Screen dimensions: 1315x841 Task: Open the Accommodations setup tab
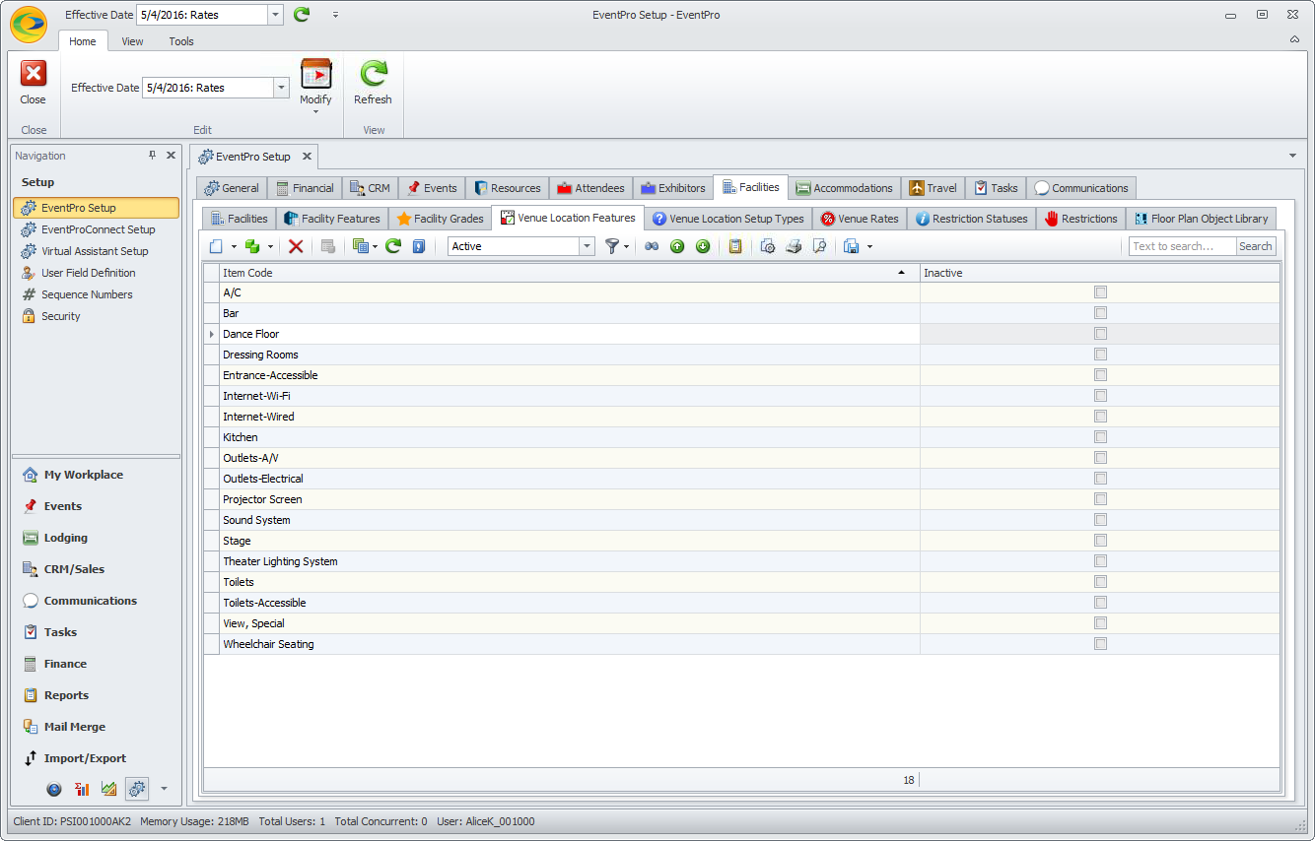[x=844, y=188]
